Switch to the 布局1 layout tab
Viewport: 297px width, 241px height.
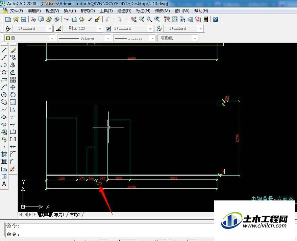pos(59,215)
